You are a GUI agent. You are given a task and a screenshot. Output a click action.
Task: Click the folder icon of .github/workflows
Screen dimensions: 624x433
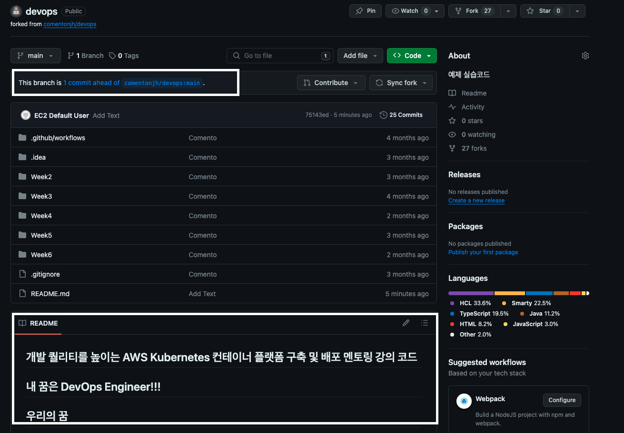coord(22,138)
